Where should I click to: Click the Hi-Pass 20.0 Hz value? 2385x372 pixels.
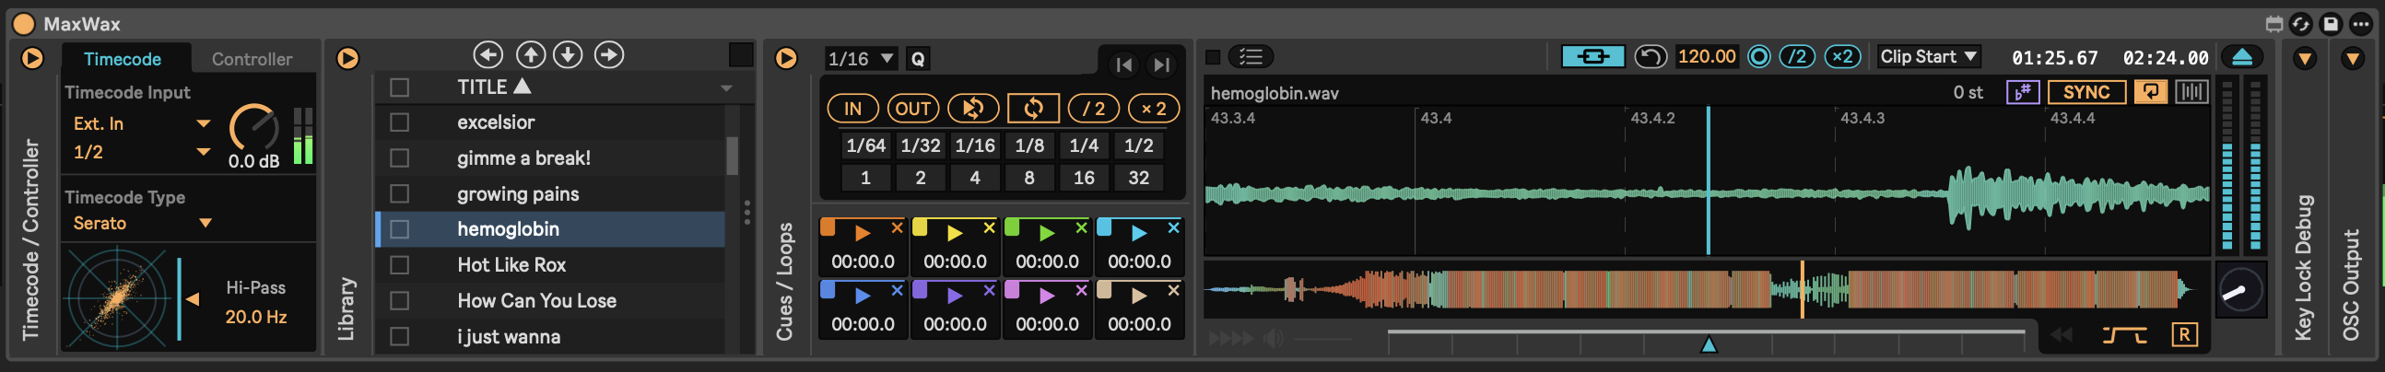click(x=255, y=317)
